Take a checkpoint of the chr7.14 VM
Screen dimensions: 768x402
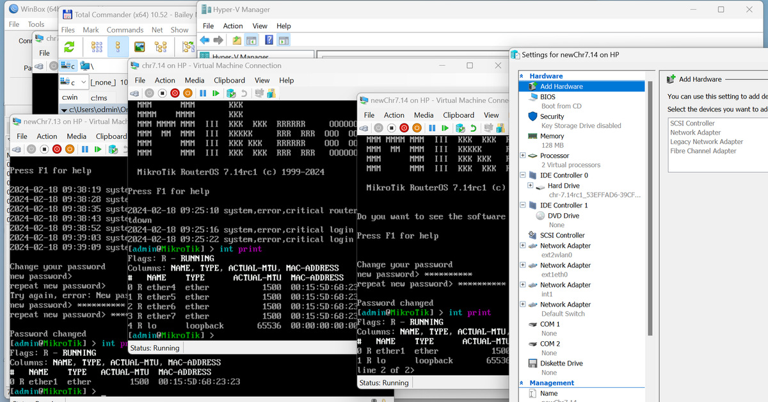(230, 93)
